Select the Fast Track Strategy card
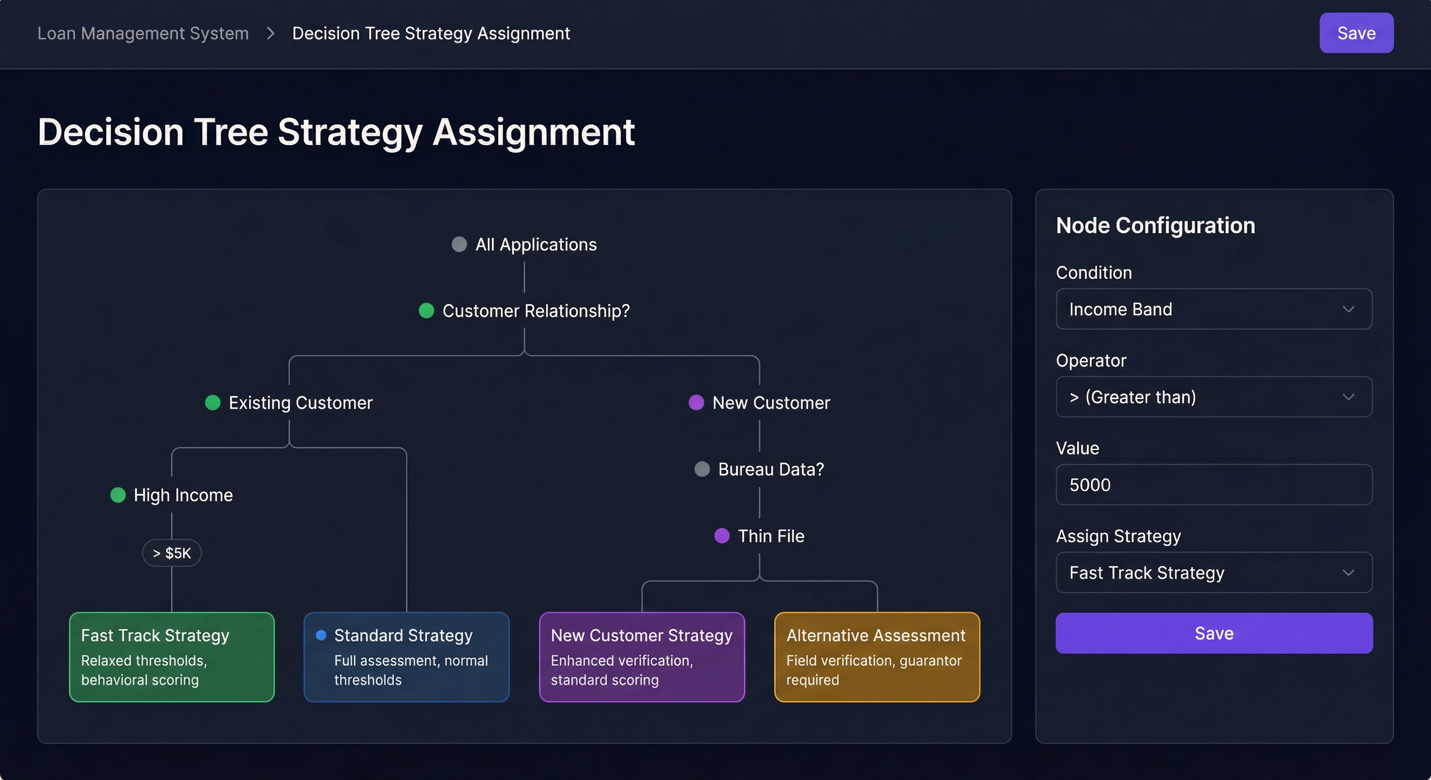The height and width of the screenshot is (780, 1431). (171, 657)
